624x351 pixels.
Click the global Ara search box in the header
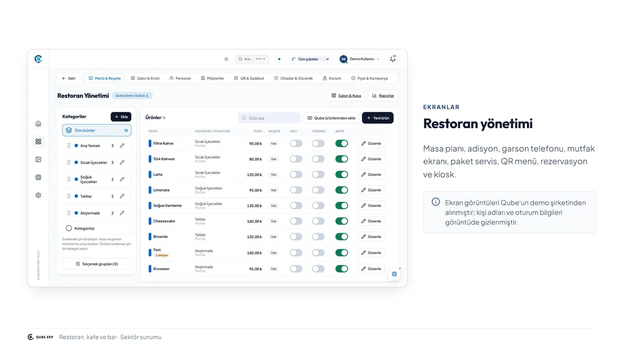(252, 60)
